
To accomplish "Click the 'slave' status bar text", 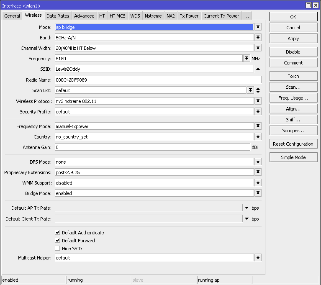I will tap(138, 280).
